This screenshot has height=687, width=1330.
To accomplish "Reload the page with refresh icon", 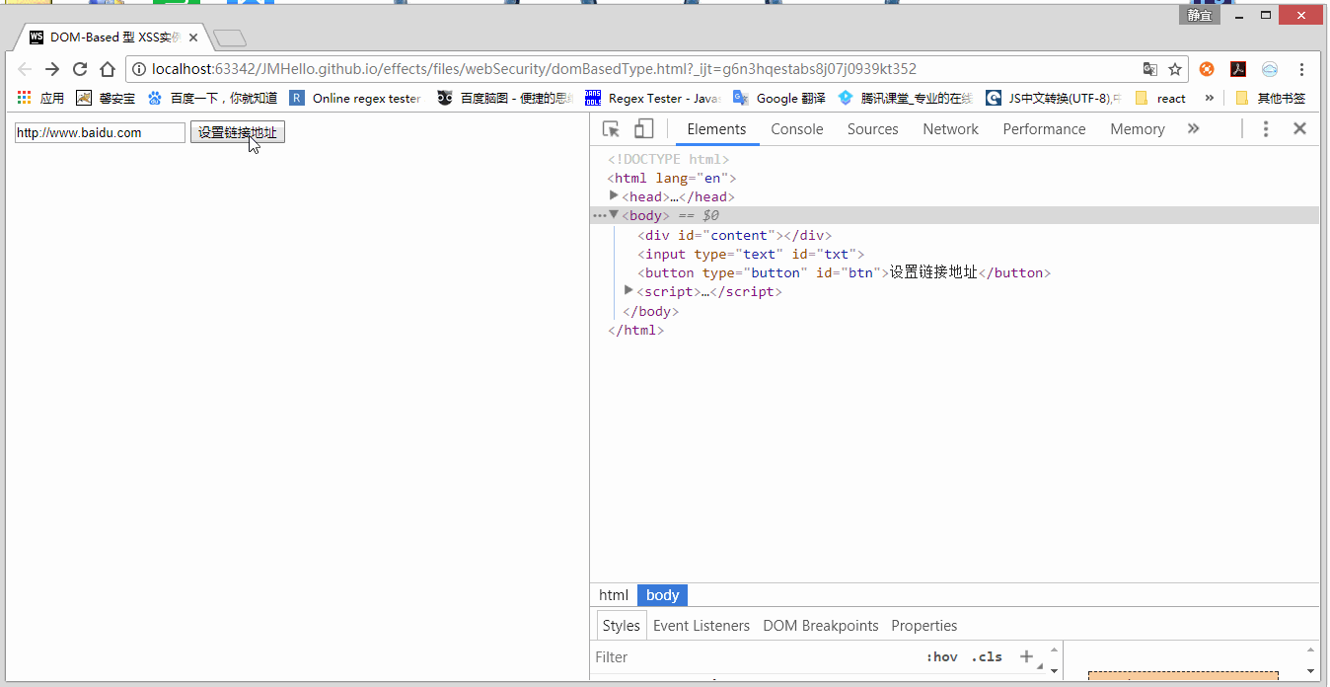I will point(80,69).
